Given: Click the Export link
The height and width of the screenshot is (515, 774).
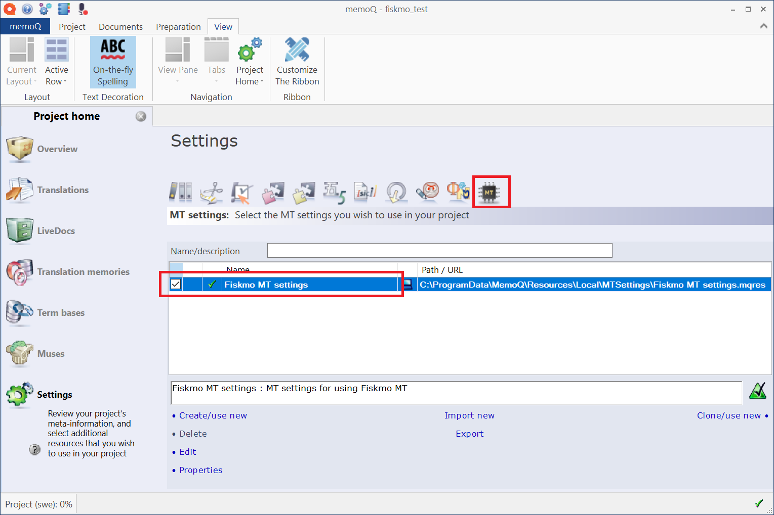Looking at the screenshot, I should tap(469, 434).
